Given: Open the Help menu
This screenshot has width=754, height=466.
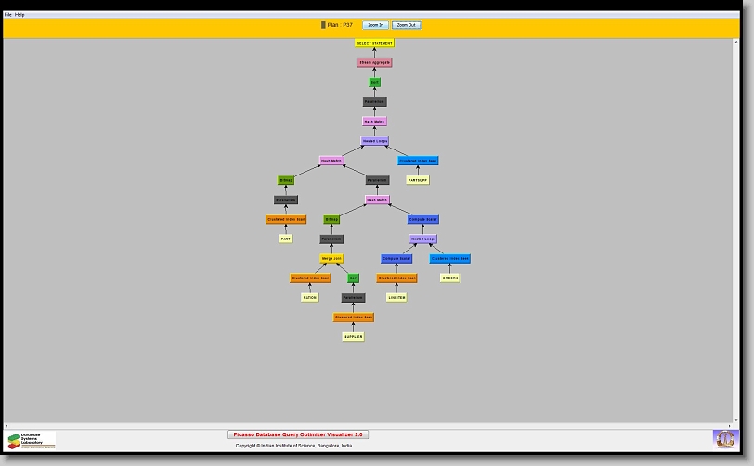Looking at the screenshot, I should click(x=19, y=15).
